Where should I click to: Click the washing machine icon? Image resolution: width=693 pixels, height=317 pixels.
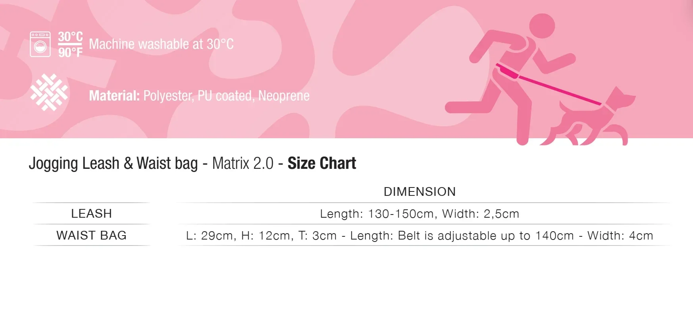[40, 44]
